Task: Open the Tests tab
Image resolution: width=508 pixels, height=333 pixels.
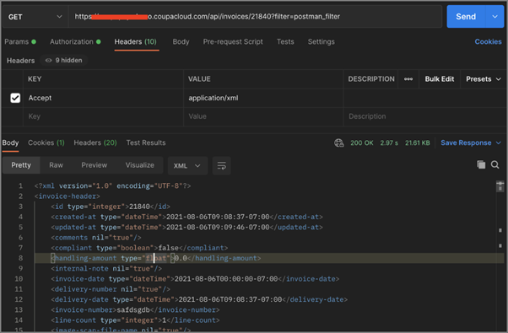Action: pos(285,42)
